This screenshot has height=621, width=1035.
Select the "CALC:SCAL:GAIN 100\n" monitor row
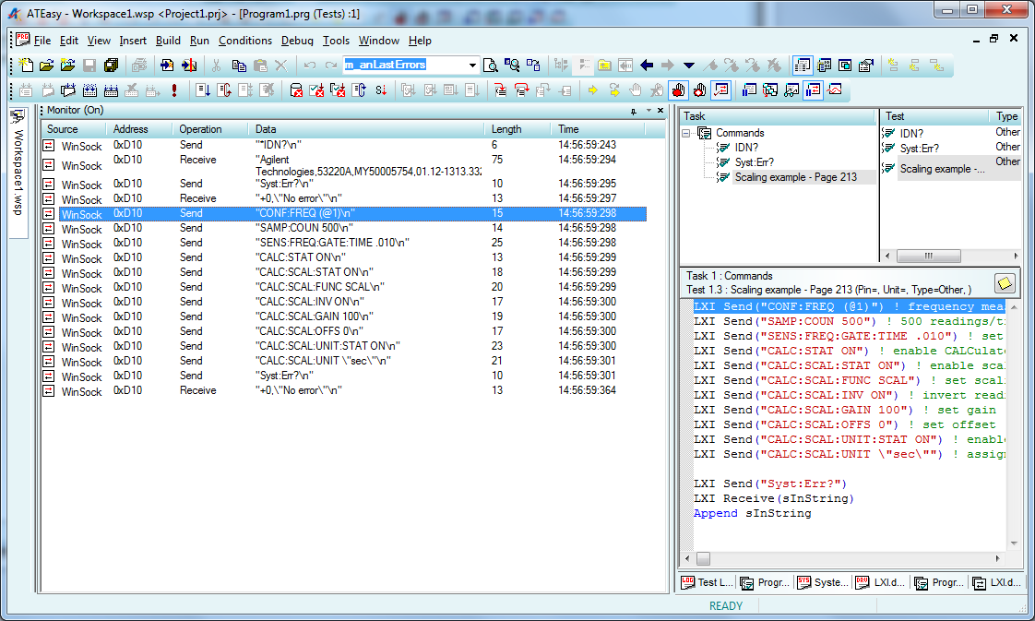[x=343, y=316]
